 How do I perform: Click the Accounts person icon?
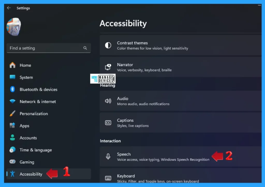[x=12, y=138]
